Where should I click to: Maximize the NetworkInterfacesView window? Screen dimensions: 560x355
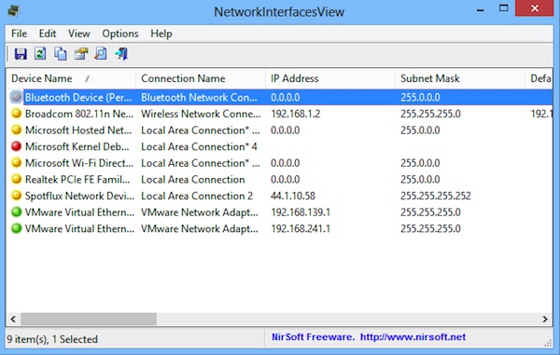click(x=504, y=8)
